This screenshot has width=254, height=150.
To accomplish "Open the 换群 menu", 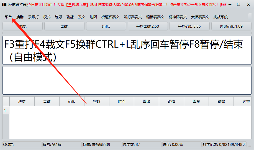I will [x=20, y=17].
